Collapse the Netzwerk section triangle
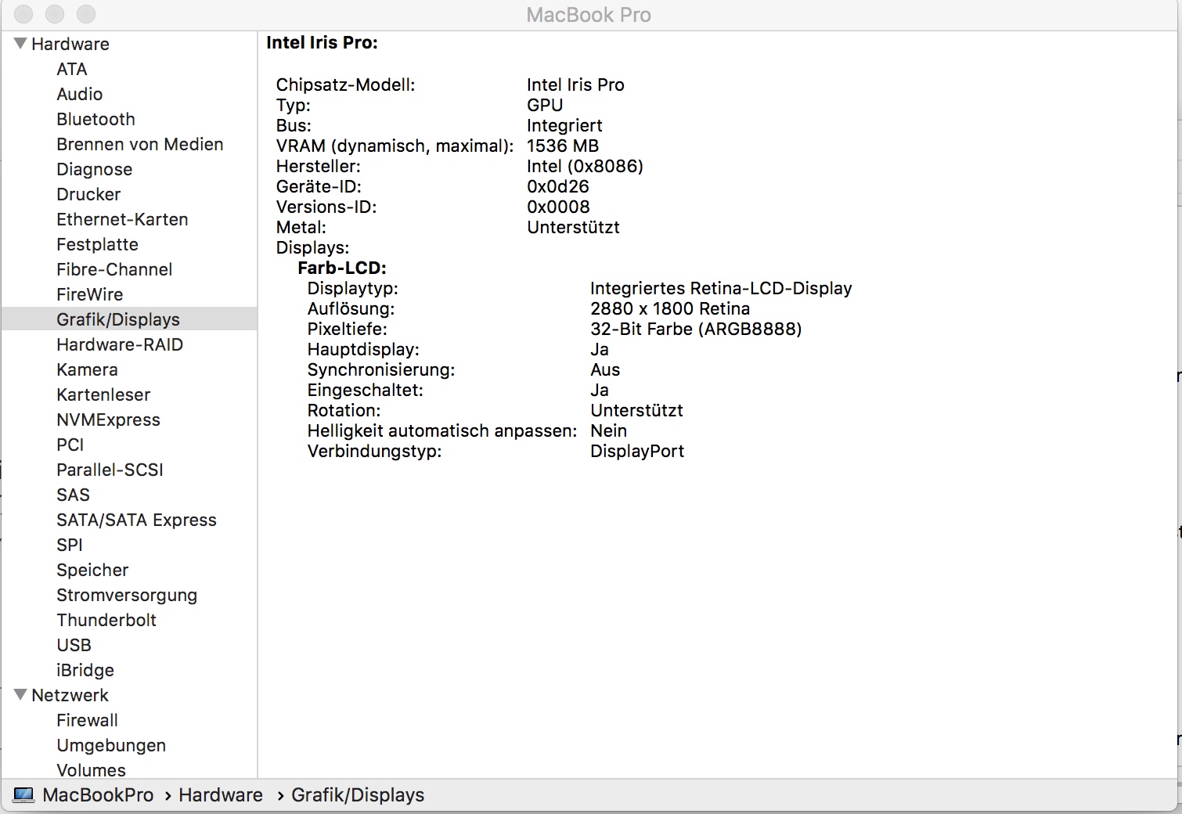 (20, 694)
